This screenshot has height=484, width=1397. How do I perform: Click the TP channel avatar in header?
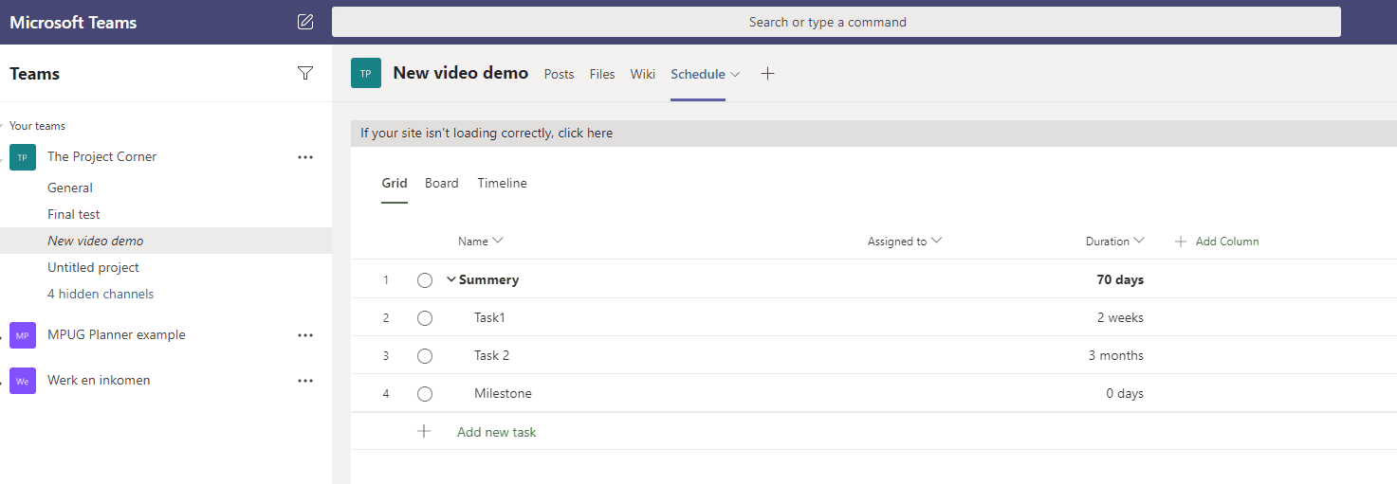pos(366,73)
